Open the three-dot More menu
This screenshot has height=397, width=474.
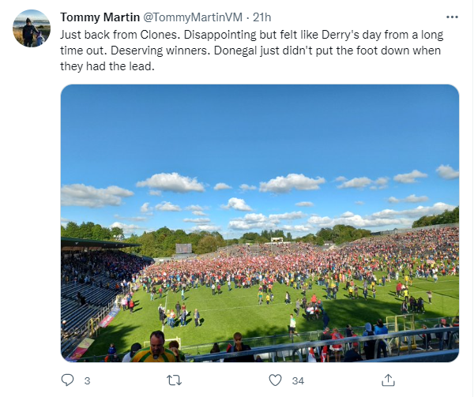[x=452, y=17]
